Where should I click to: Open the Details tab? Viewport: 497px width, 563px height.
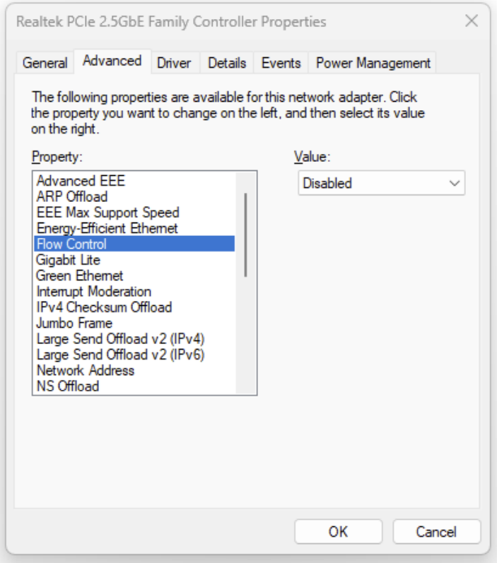(227, 63)
